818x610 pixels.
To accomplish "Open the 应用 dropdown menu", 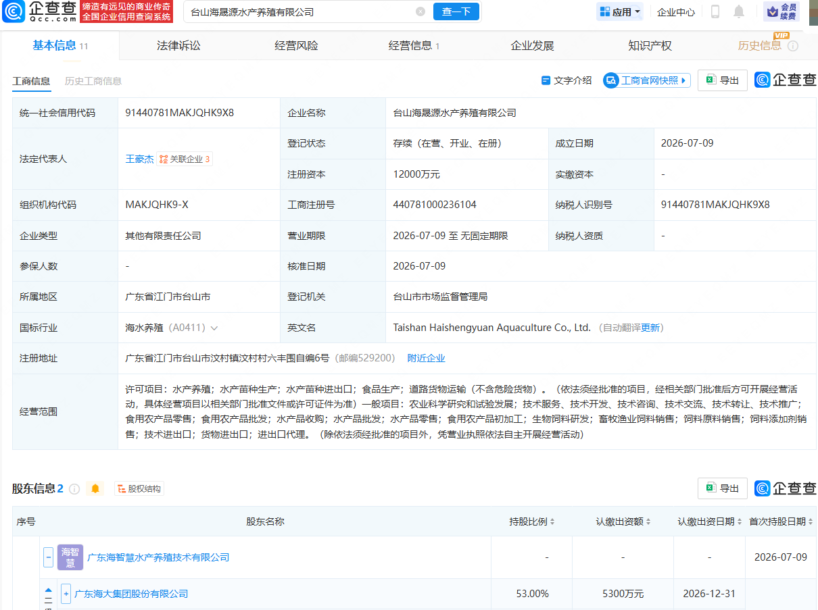I will tap(619, 11).
